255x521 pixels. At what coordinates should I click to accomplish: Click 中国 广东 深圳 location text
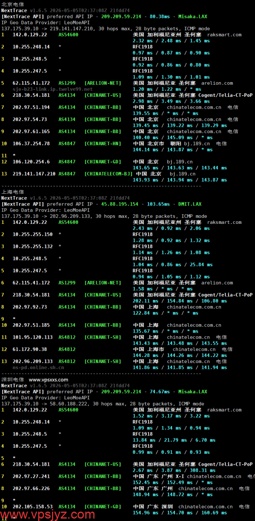[153, 506]
